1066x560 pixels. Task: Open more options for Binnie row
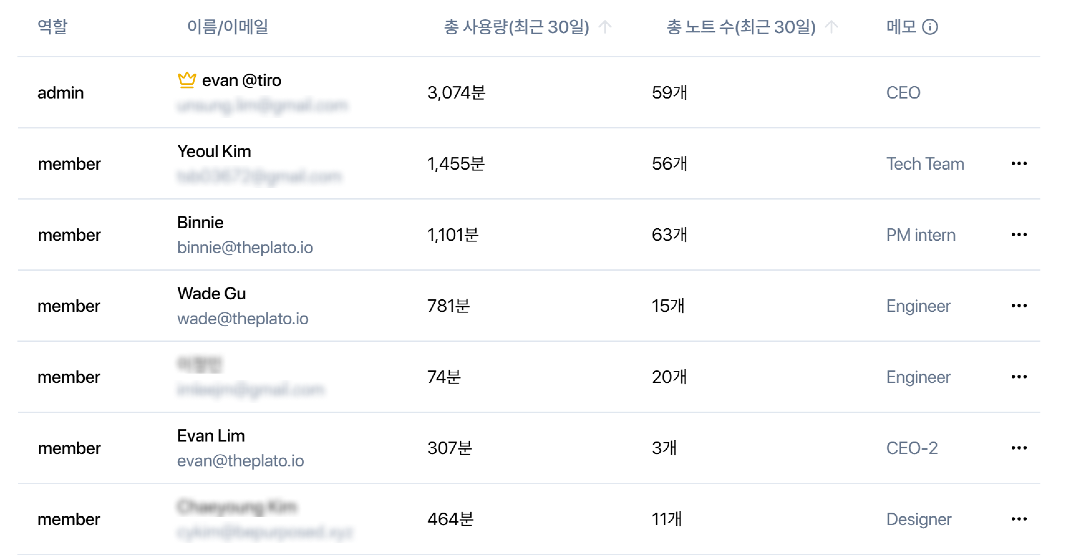click(1018, 235)
